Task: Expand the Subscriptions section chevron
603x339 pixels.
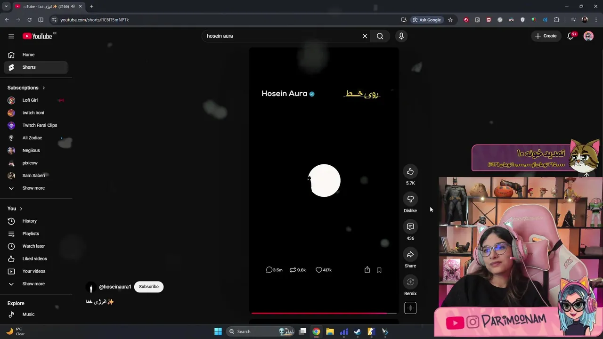Action: click(44, 88)
